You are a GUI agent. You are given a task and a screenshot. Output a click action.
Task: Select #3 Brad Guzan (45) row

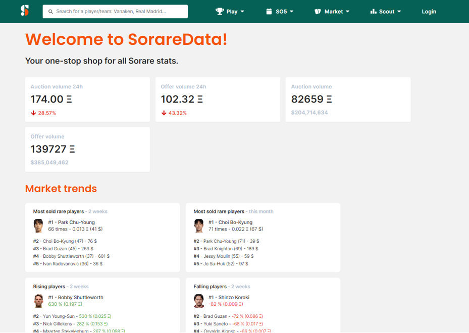click(63, 248)
